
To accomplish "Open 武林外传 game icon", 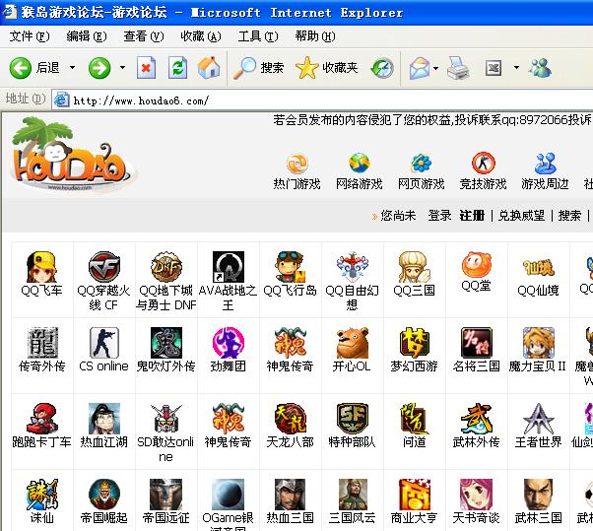I will tap(476, 419).
